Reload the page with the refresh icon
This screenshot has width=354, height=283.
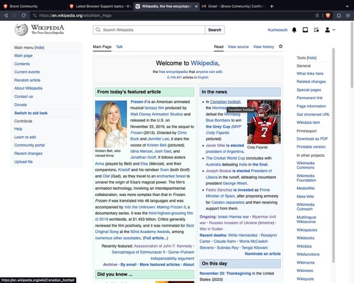tap(24, 16)
